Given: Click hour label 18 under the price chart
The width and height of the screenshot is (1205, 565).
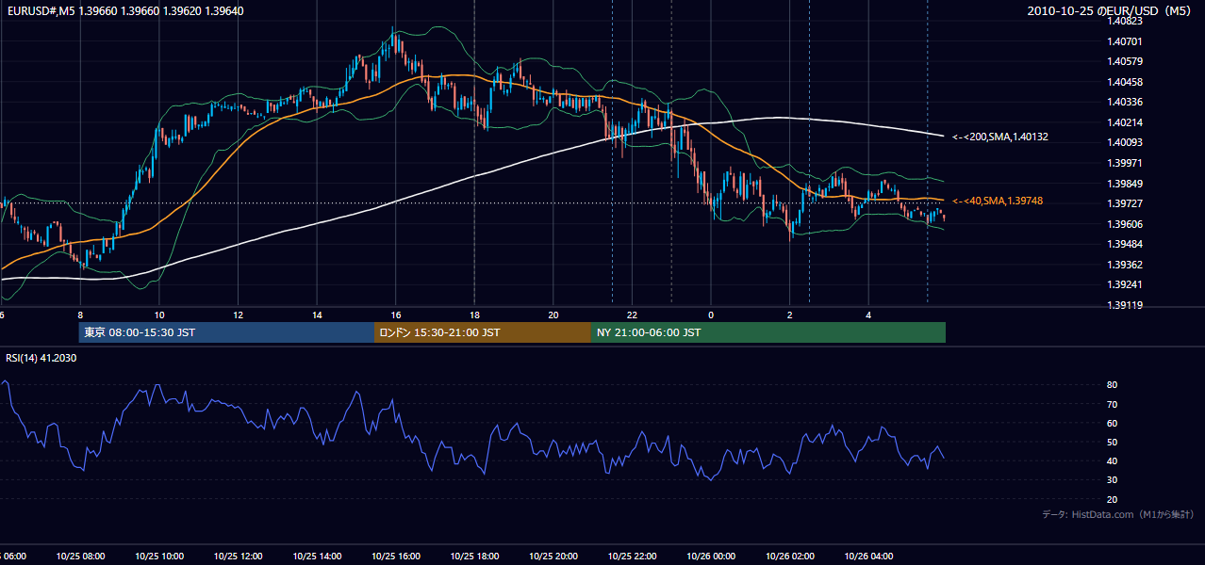Looking at the screenshot, I should (474, 315).
